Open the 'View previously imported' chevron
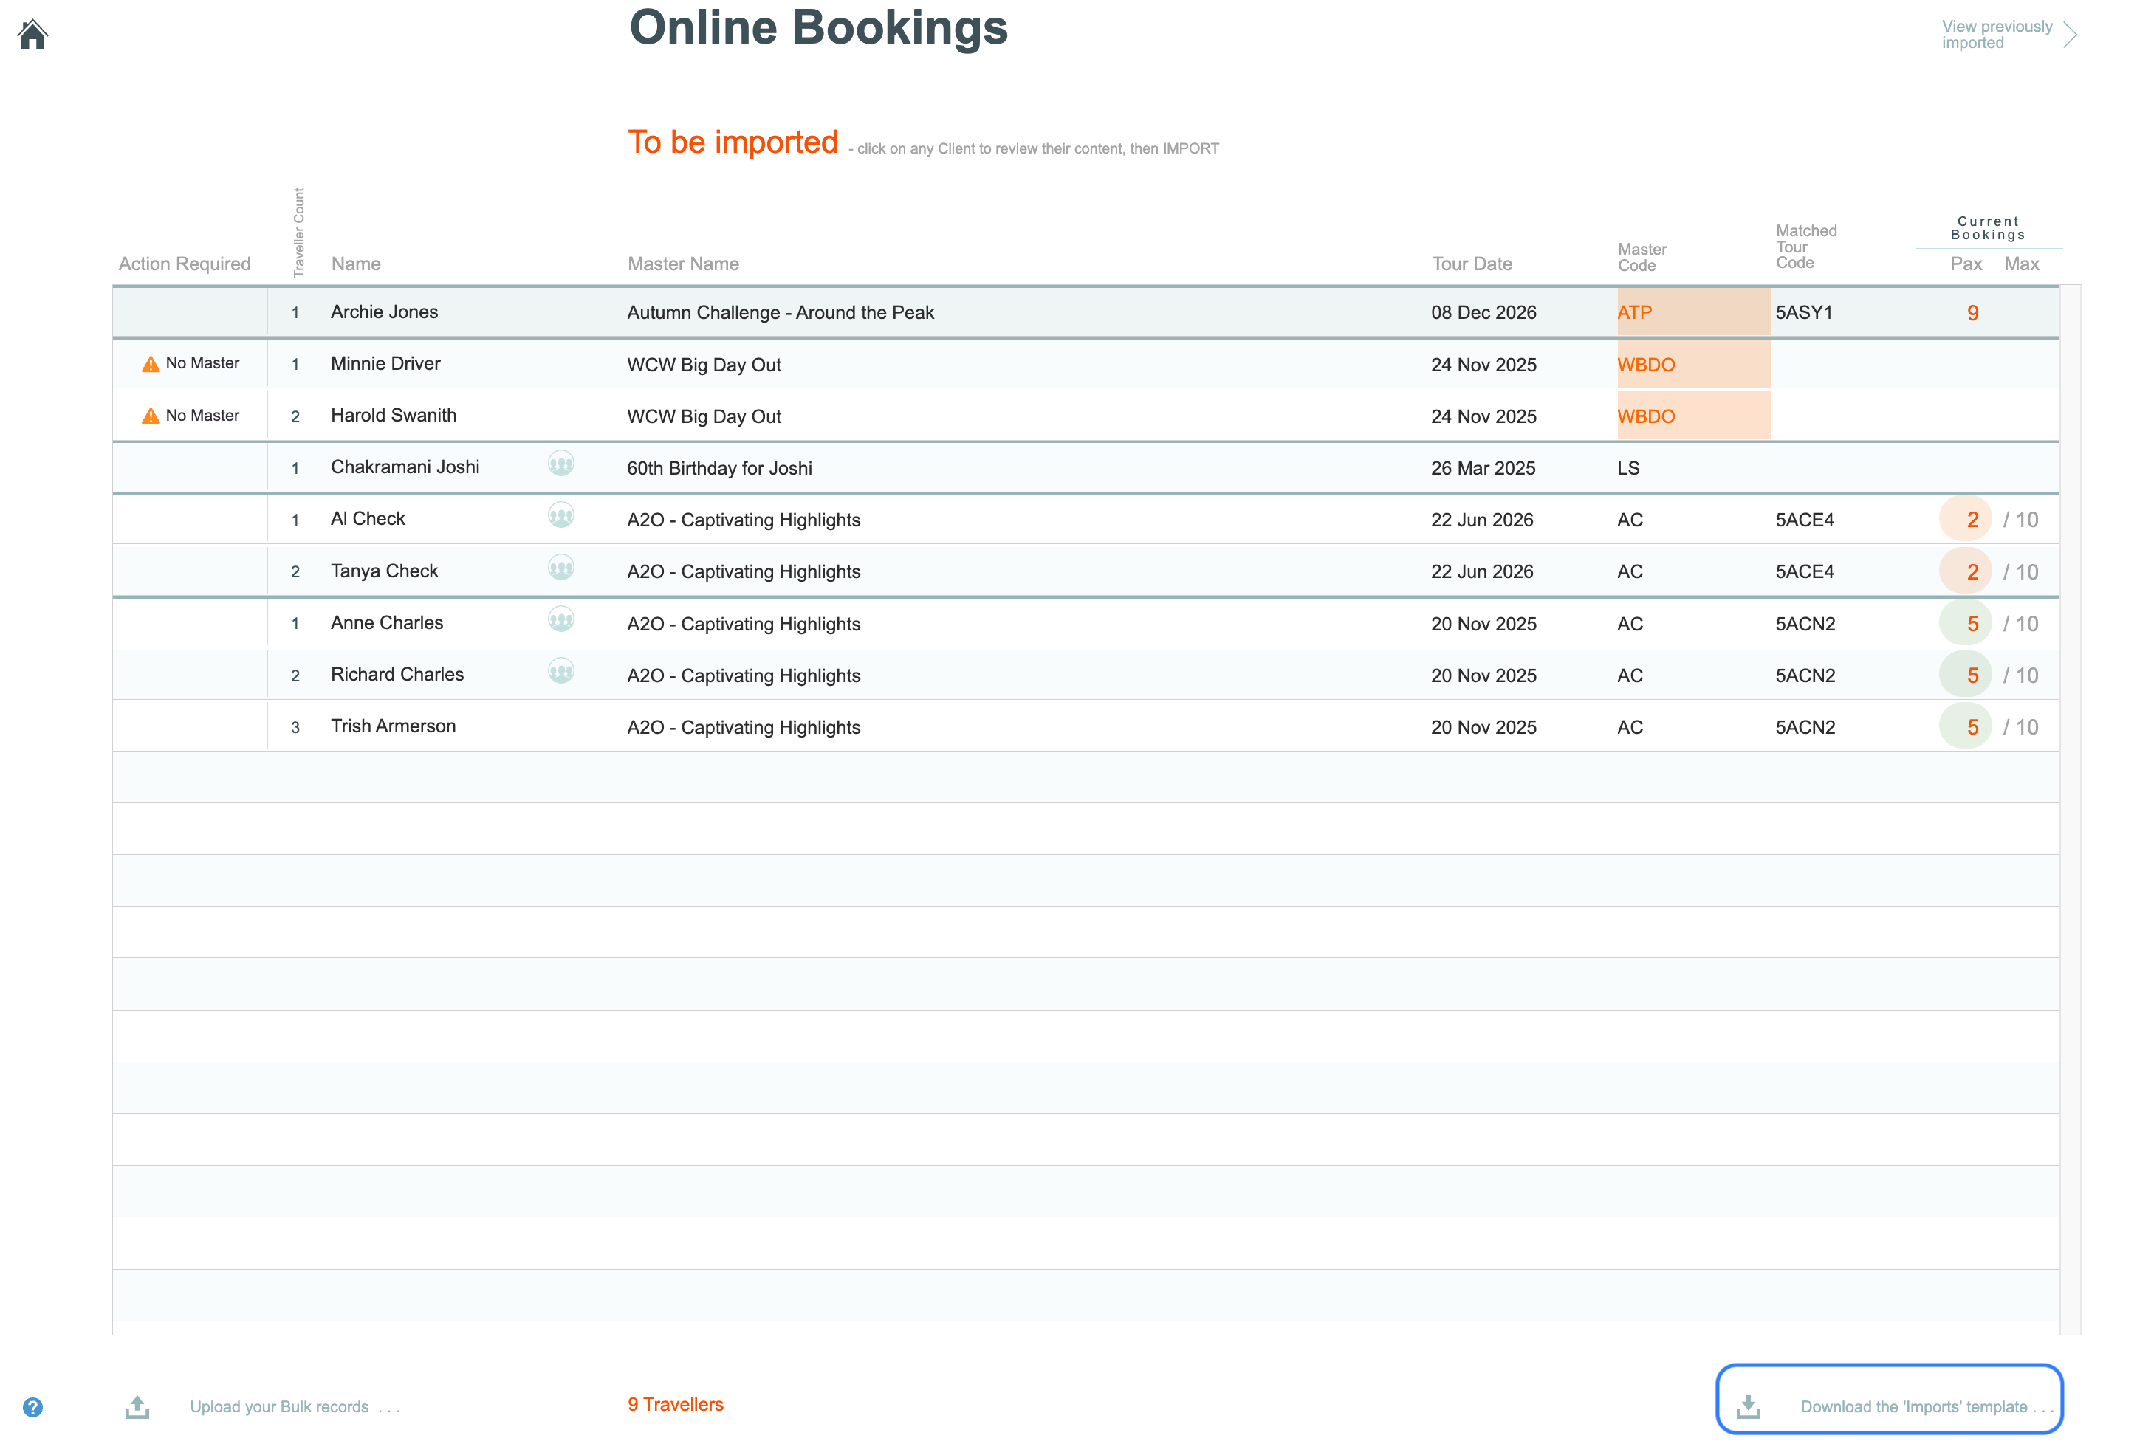Screen dimensions: 2137x1444 pos(2070,34)
